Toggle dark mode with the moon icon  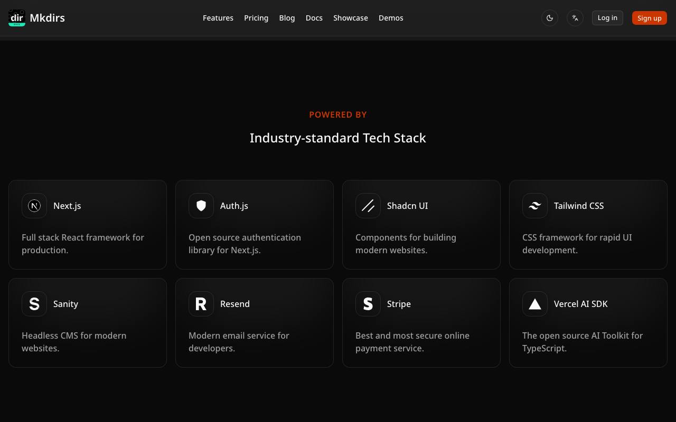coord(550,18)
